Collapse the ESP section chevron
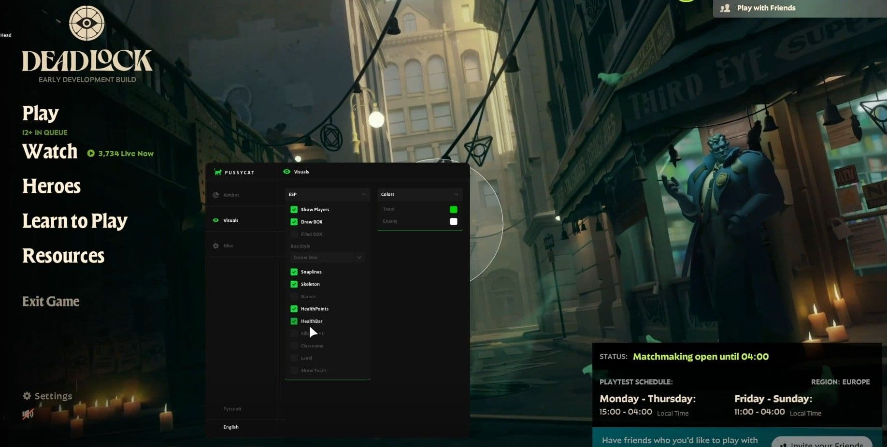The width and height of the screenshot is (887, 447). pos(364,194)
